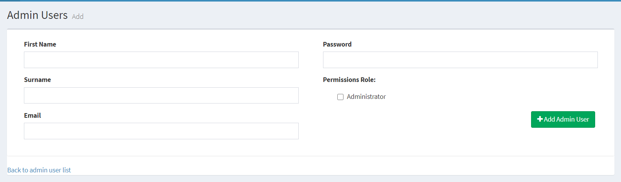Viewport: 621px width, 182px height.
Task: Click the plus icon on Add Admin User
Action: [x=540, y=119]
